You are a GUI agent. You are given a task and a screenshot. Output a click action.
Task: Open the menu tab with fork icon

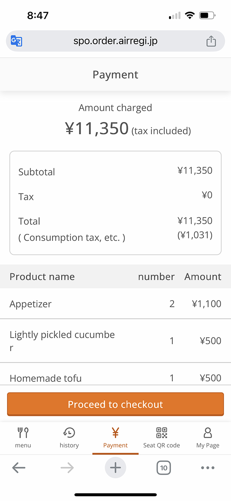click(x=23, y=433)
